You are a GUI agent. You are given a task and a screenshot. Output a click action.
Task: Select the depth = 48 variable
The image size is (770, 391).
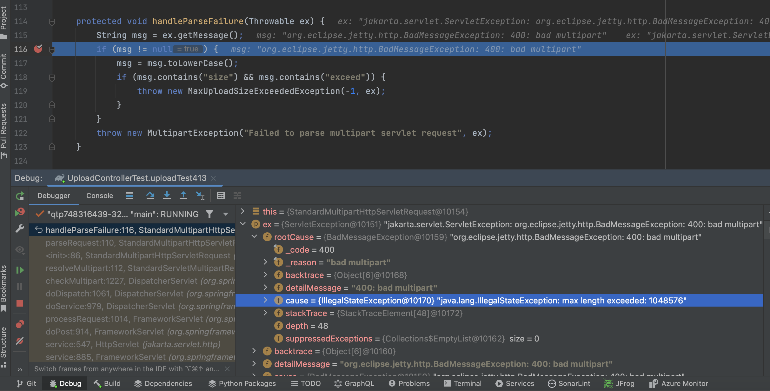click(x=499, y=326)
